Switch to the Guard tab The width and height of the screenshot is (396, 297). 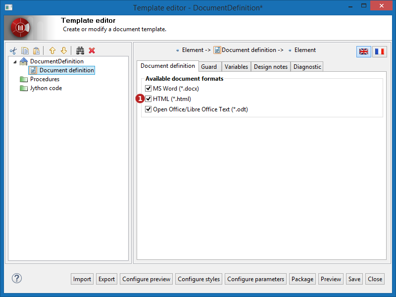click(x=209, y=67)
